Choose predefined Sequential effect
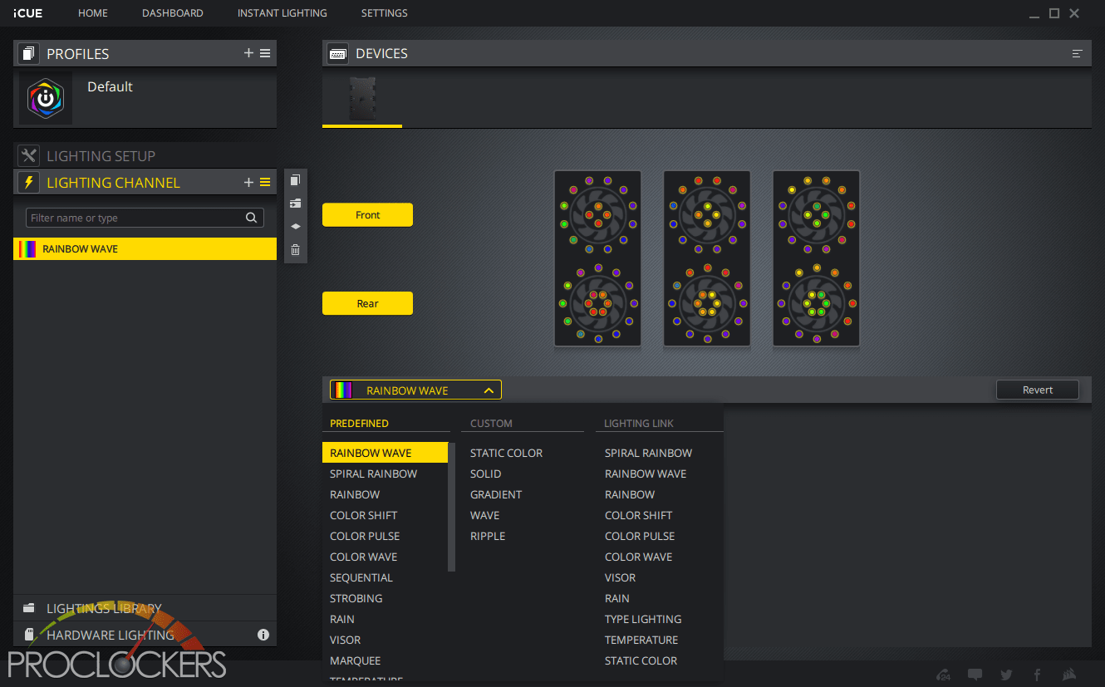 [361, 577]
